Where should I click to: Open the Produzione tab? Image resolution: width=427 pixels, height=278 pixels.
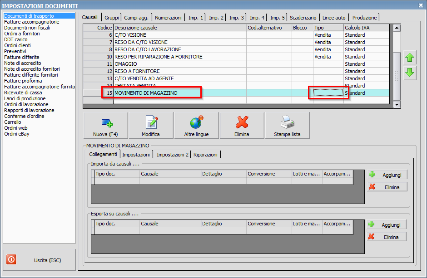(x=364, y=18)
